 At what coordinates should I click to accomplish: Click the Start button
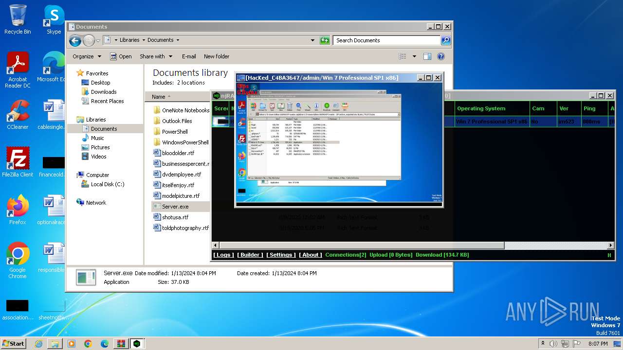pyautogui.click(x=13, y=344)
